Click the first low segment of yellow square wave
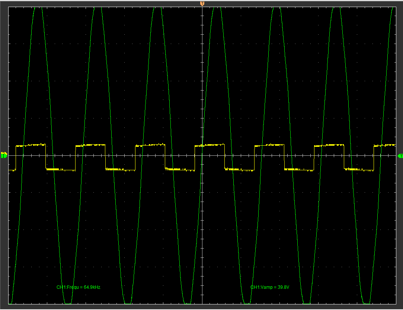The height and width of the screenshot is (310, 403). point(60,170)
